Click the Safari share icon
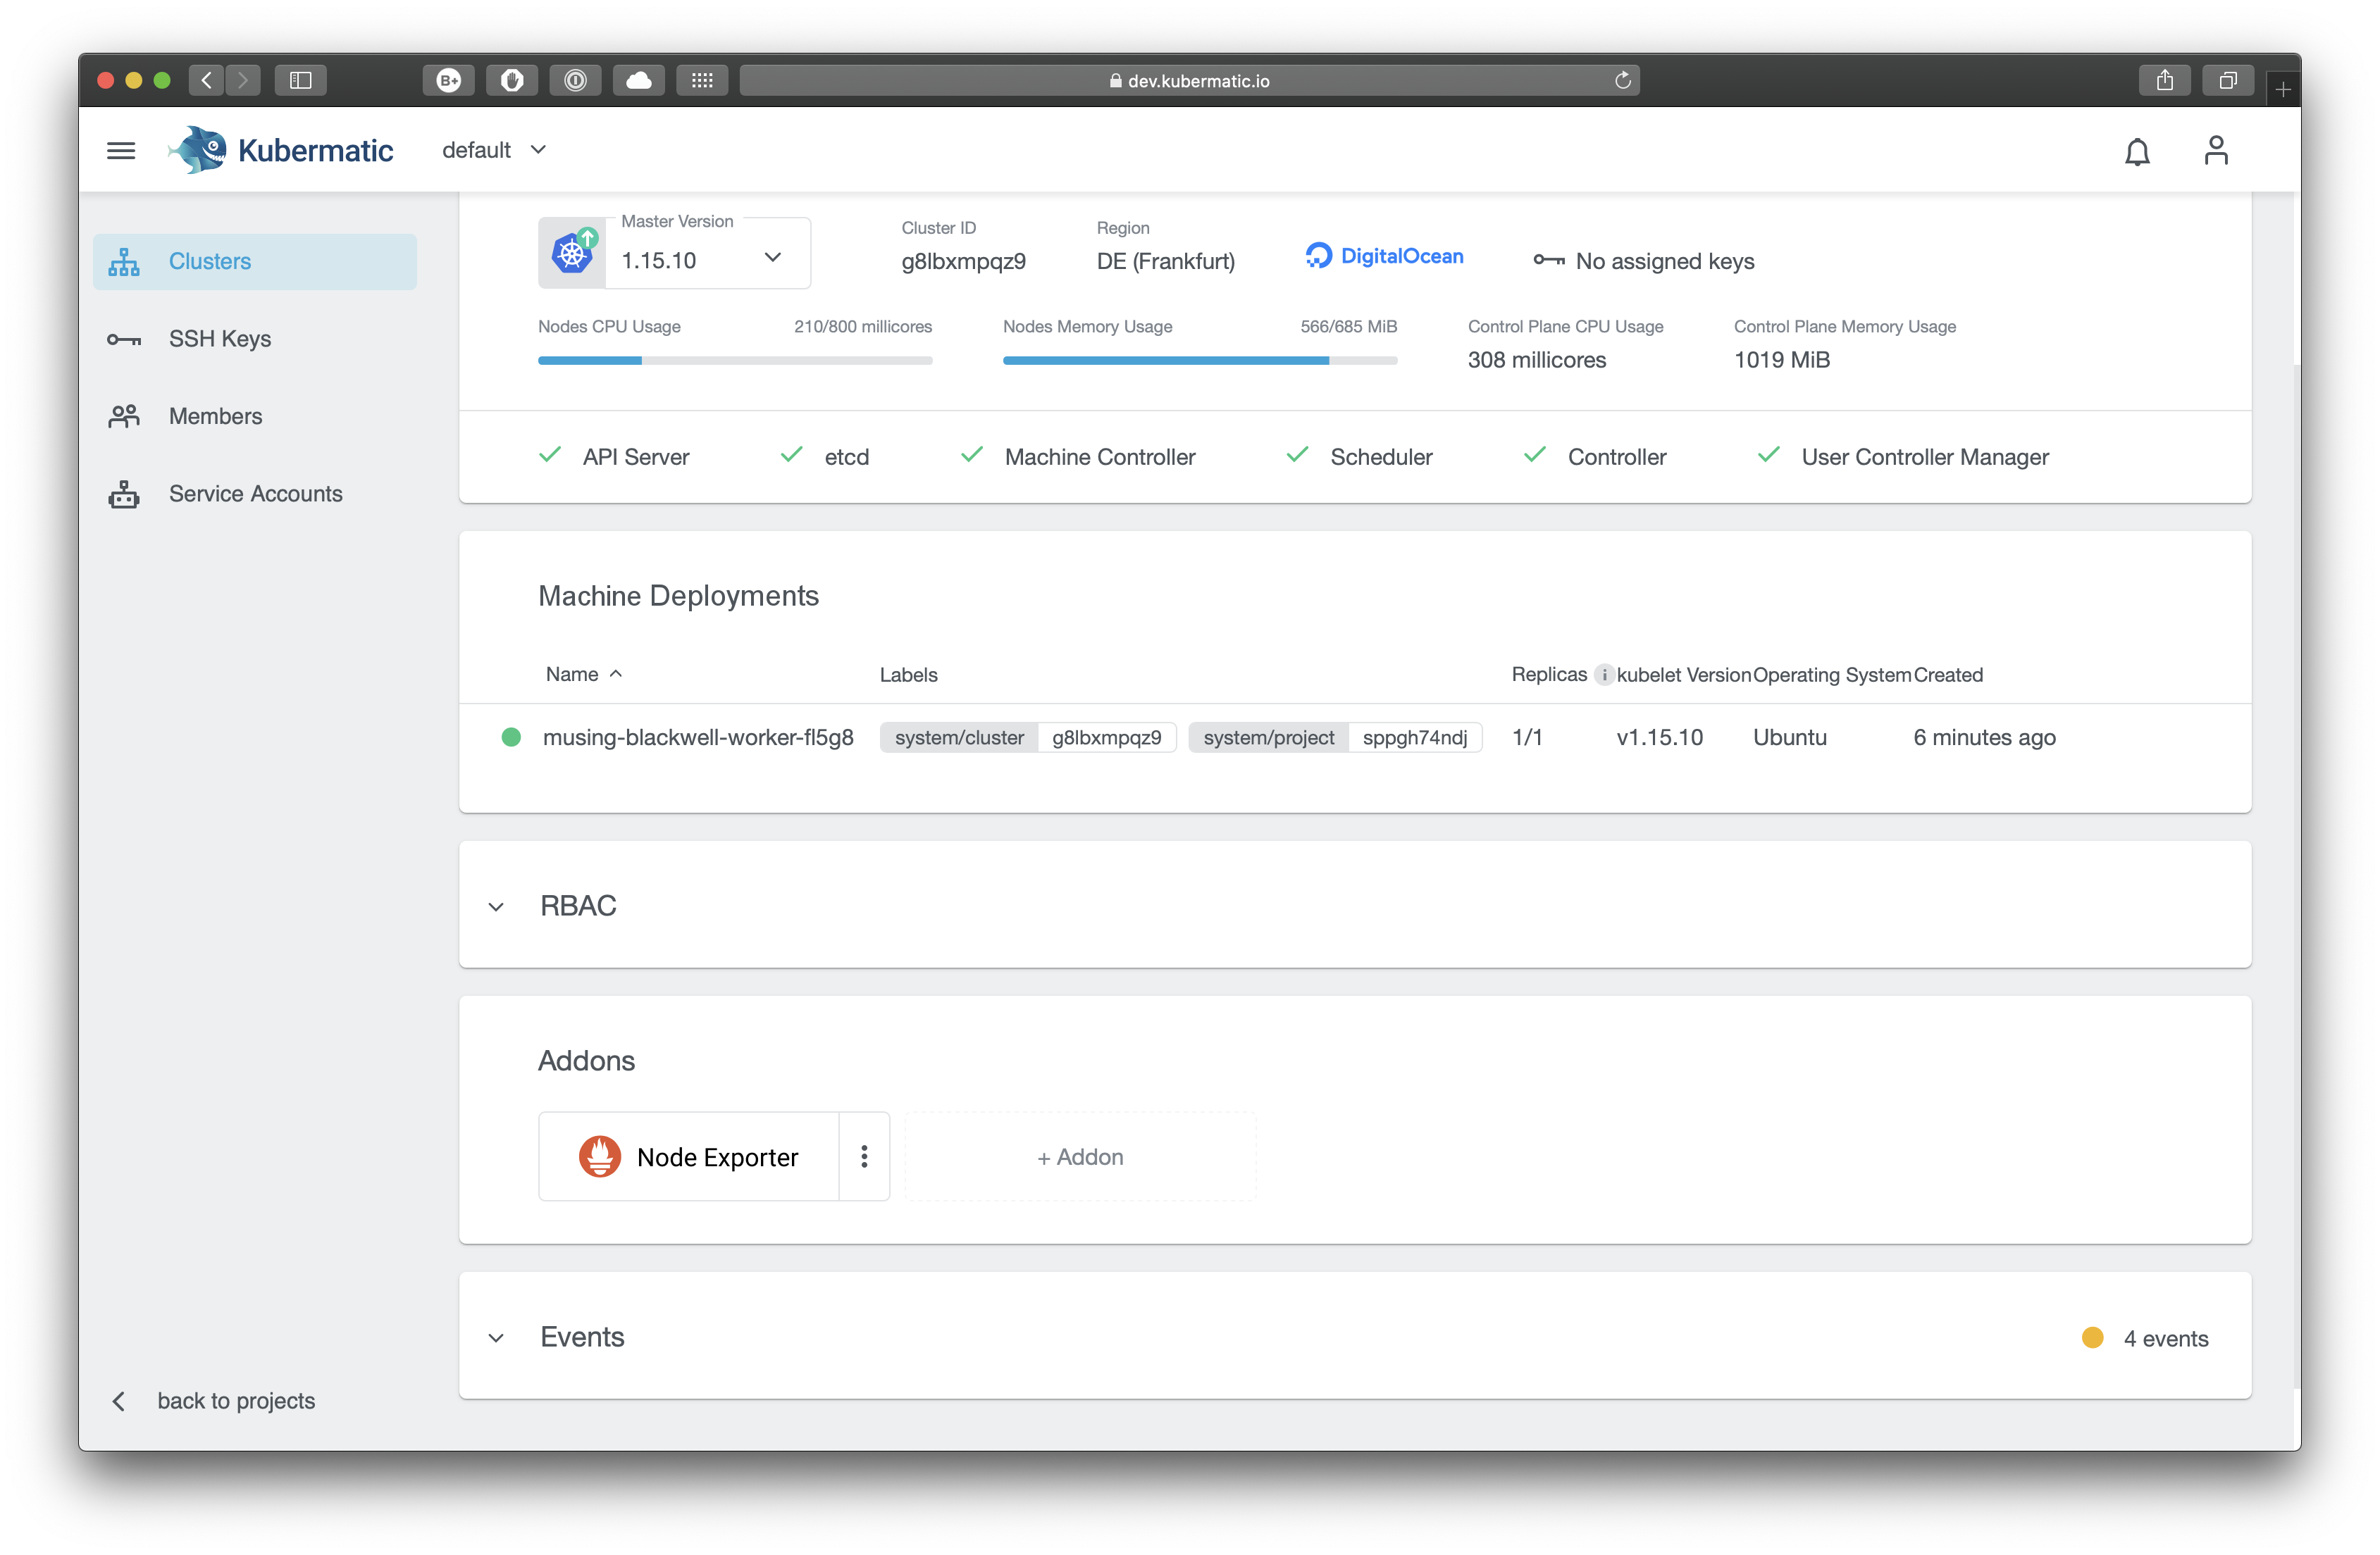The width and height of the screenshot is (2380, 1555). point(2164,80)
